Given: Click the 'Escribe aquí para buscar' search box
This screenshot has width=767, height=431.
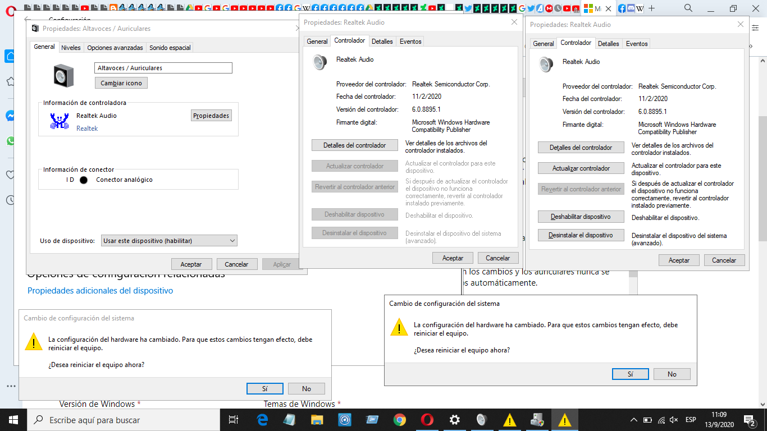Looking at the screenshot, I should point(124,420).
